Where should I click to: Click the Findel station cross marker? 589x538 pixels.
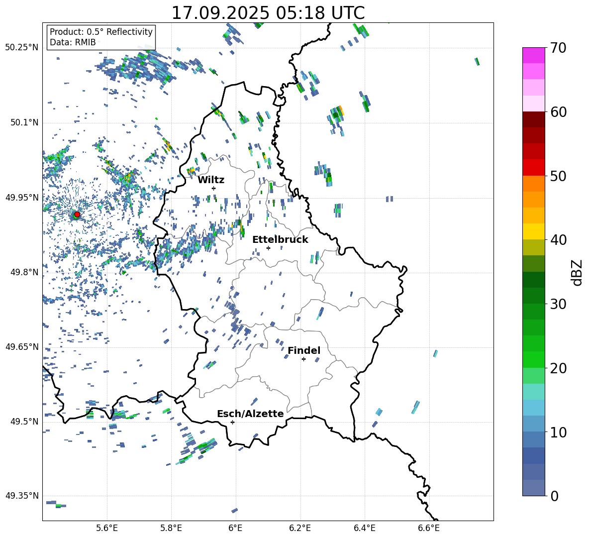click(303, 359)
